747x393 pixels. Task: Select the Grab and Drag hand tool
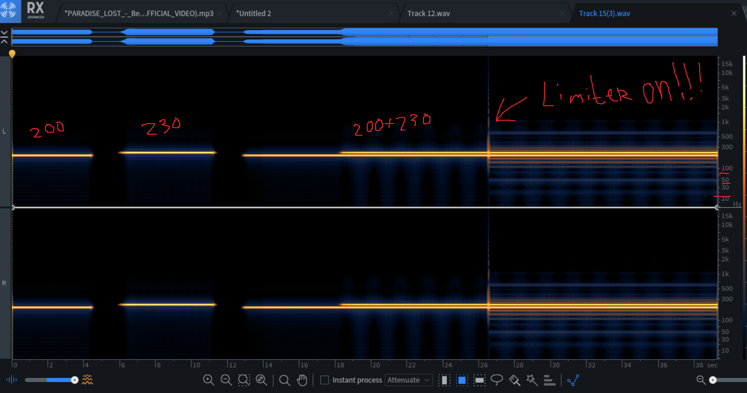point(302,380)
